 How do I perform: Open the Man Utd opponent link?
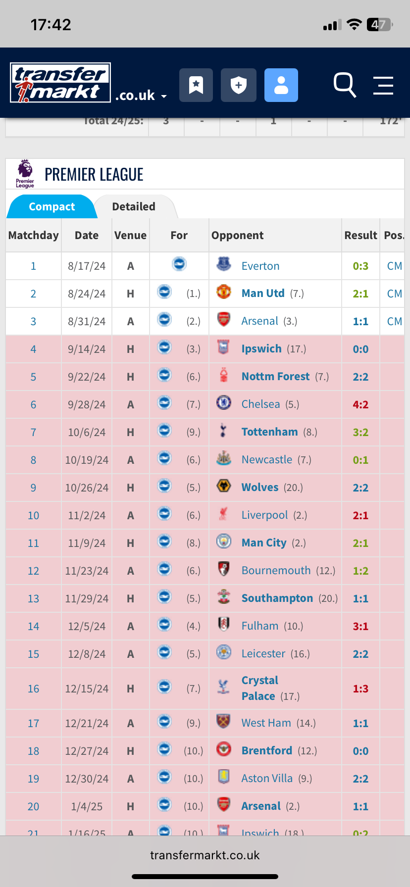(263, 293)
